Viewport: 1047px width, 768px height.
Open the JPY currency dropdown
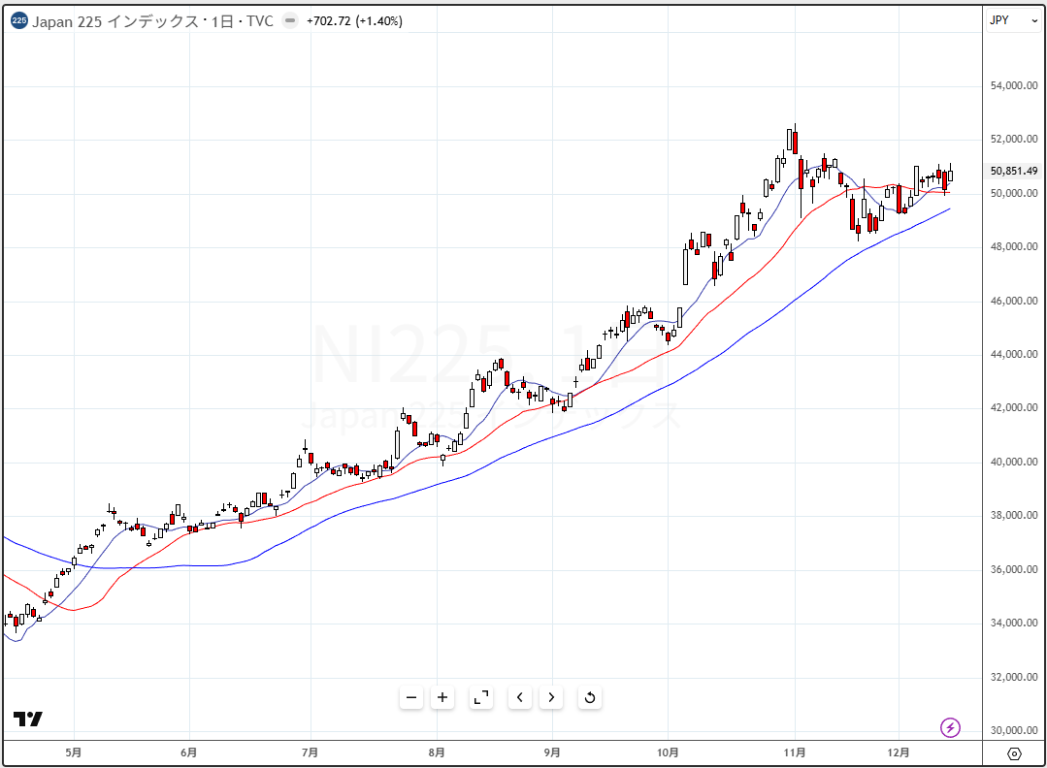[1012, 20]
